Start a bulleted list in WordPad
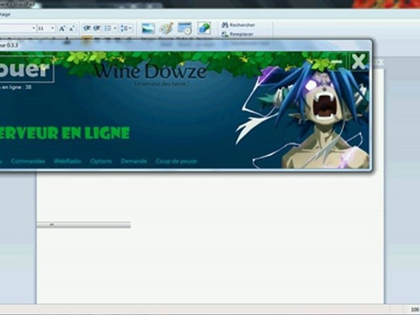 [x=108, y=28]
